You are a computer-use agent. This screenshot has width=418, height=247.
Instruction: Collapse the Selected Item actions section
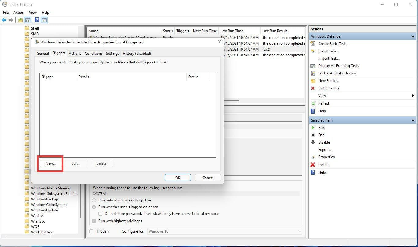coord(413,120)
